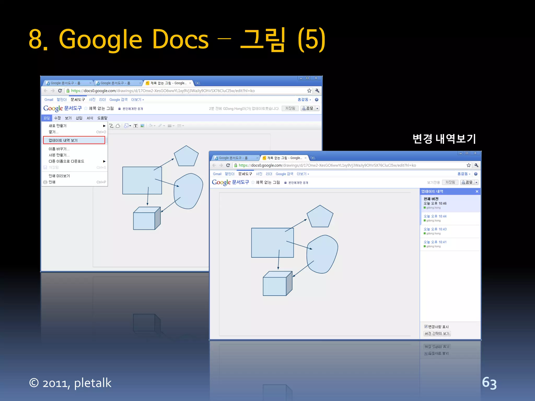Click 캘린더 link in back window
Screen dimensions: 535x401
(62, 99)
